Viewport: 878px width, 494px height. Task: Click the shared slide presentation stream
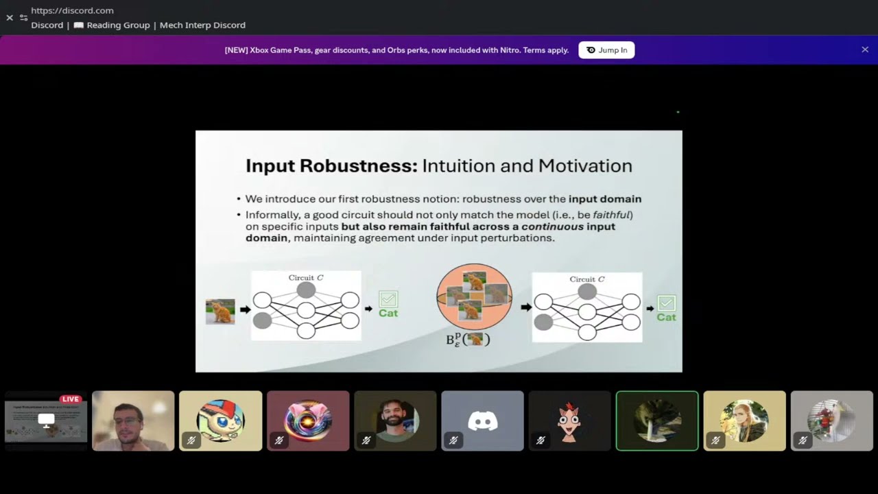coord(439,251)
